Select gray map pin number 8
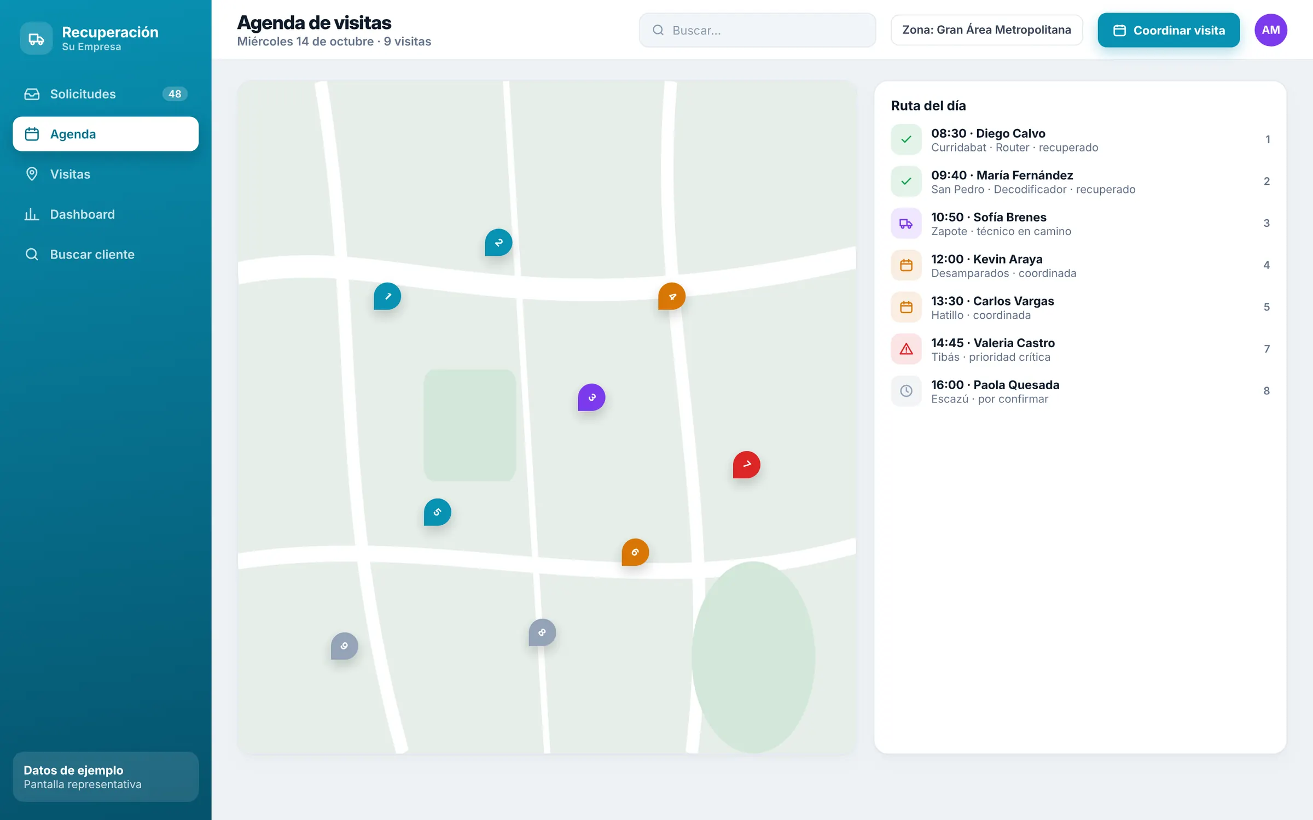The width and height of the screenshot is (1313, 820). [542, 632]
